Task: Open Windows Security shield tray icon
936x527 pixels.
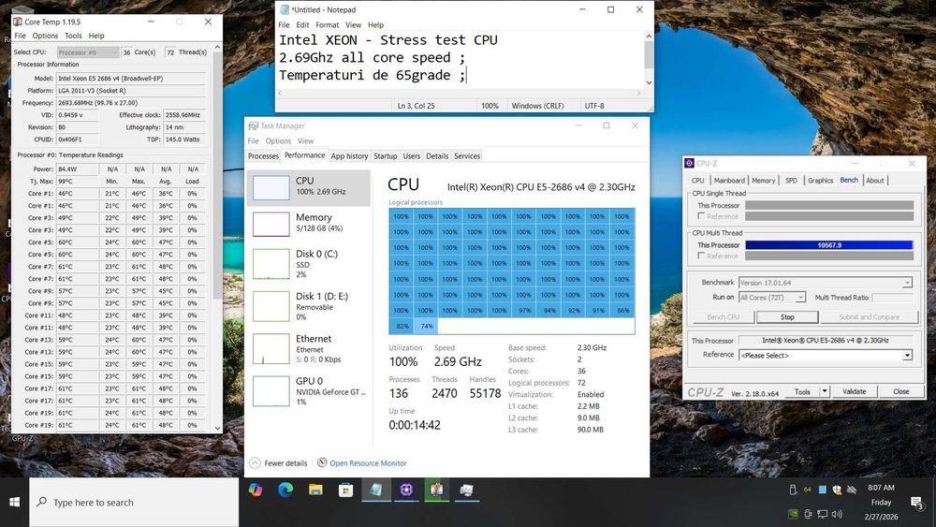Action: (x=837, y=490)
